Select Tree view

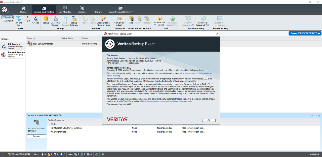pyautogui.click(x=27, y=17)
